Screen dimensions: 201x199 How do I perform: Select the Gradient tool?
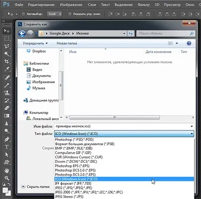tap(7, 116)
